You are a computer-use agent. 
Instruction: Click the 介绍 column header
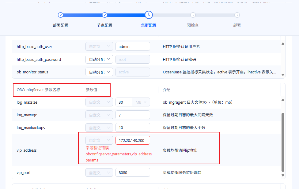(x=167, y=90)
